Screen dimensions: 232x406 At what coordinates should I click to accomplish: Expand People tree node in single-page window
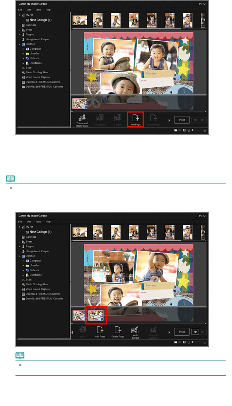[19, 35]
